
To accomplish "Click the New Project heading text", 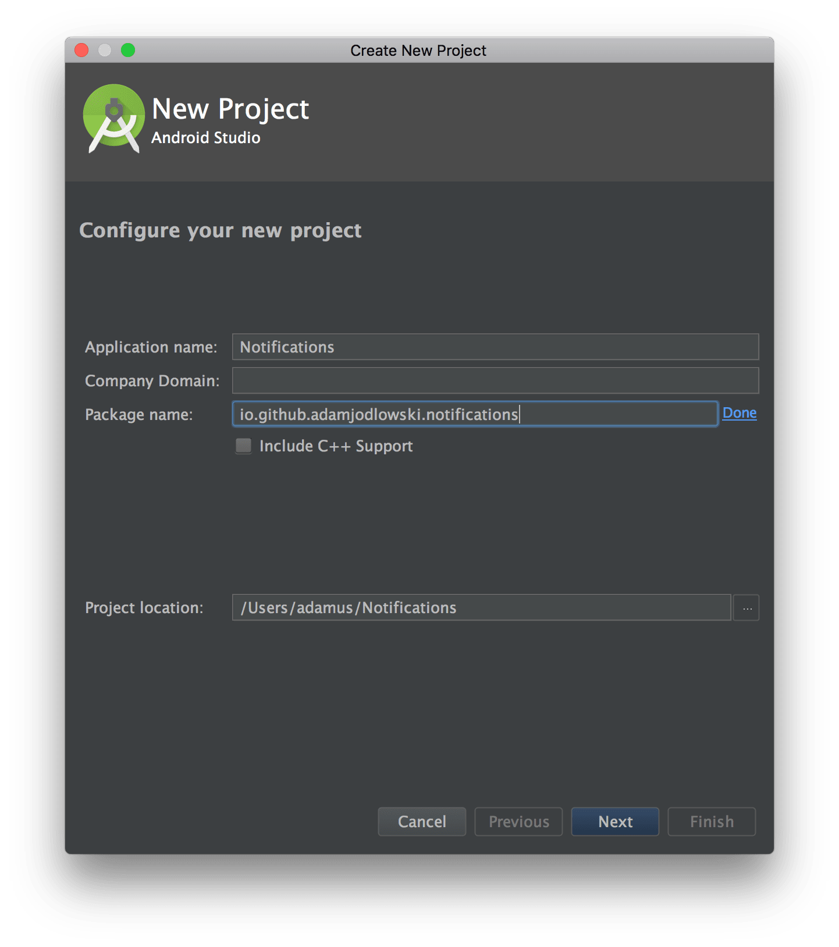I will 230,109.
